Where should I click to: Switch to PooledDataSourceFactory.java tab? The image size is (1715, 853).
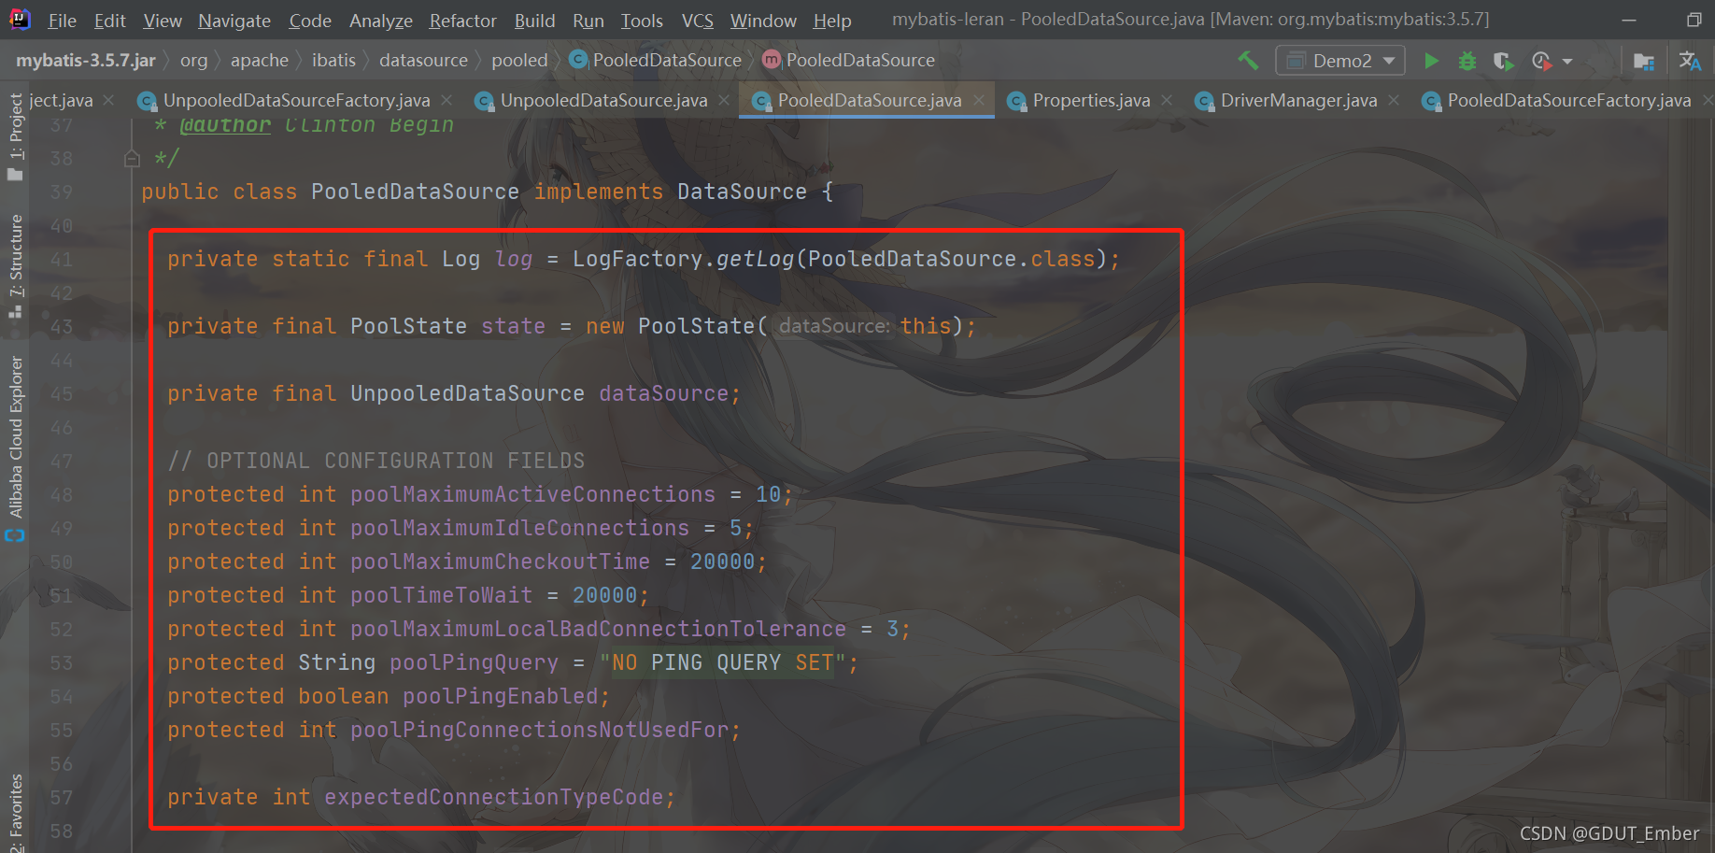(1568, 100)
